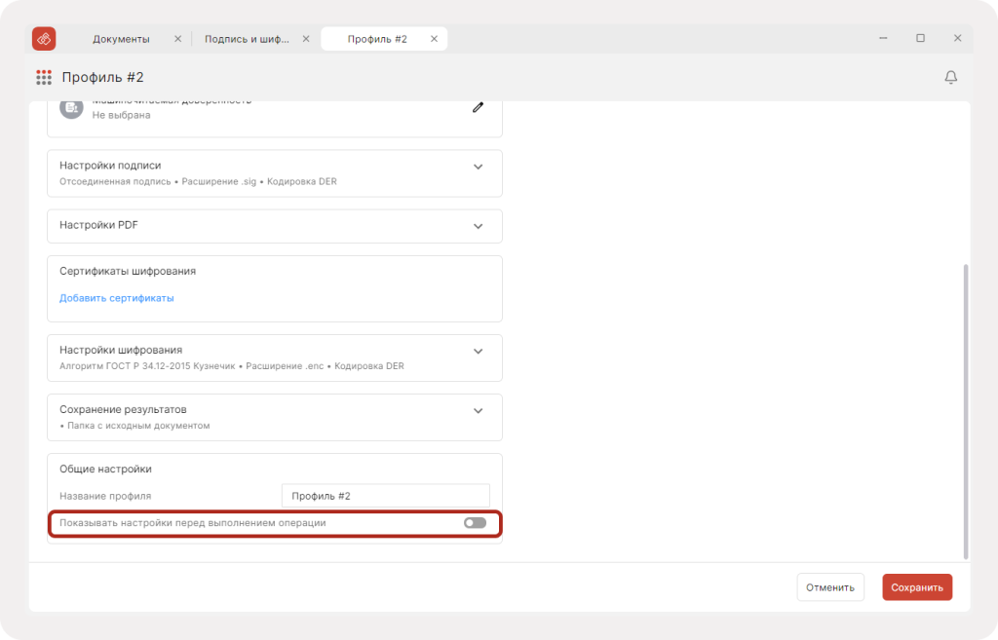Switch to the Документы tab

tap(121, 39)
